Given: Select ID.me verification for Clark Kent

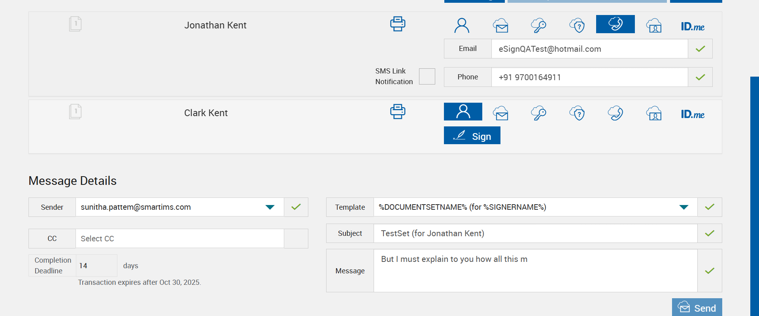Looking at the screenshot, I should [693, 114].
